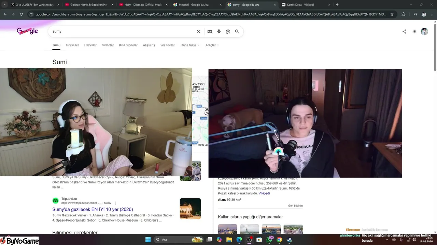Viewport: 437px width, 245px height.
Task: Switch to Nelly - Dilemma browser tab
Action: coord(143,5)
